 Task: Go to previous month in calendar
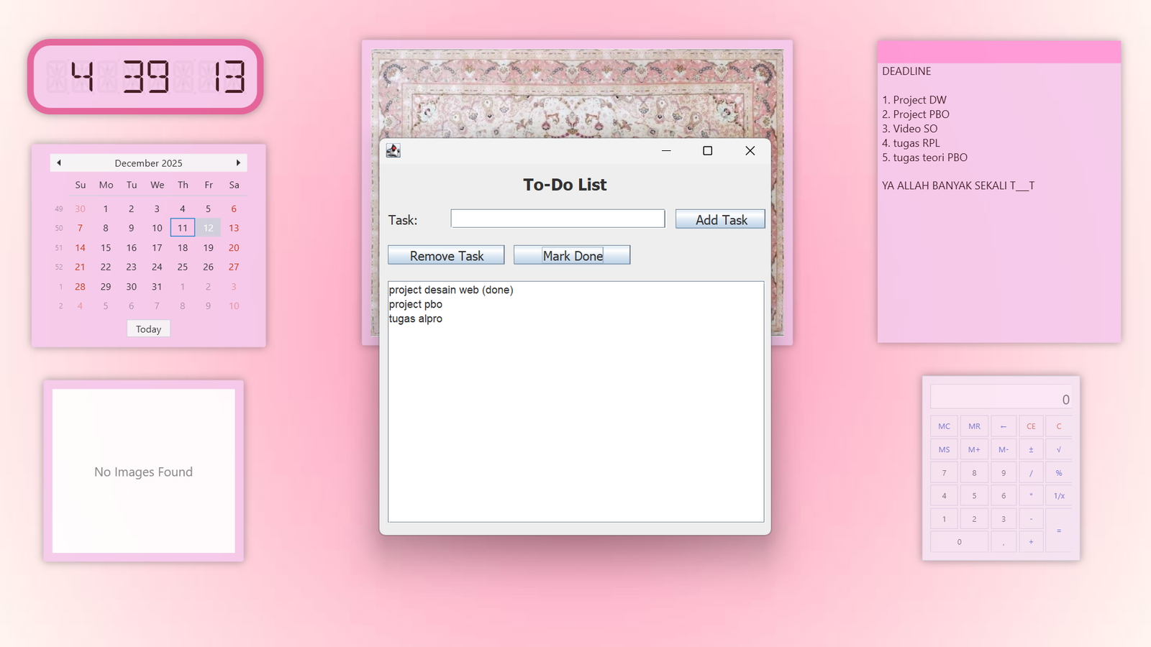[x=59, y=163]
